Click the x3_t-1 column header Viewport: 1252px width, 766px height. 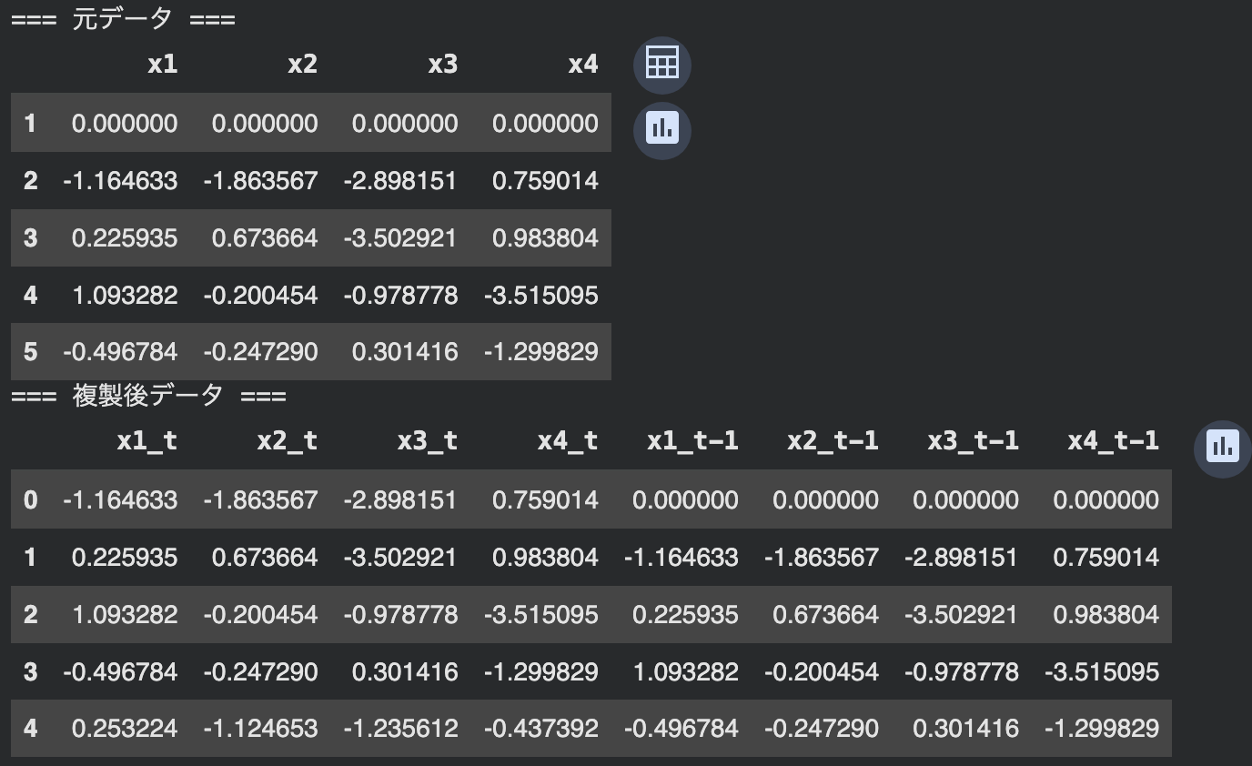(x=972, y=441)
